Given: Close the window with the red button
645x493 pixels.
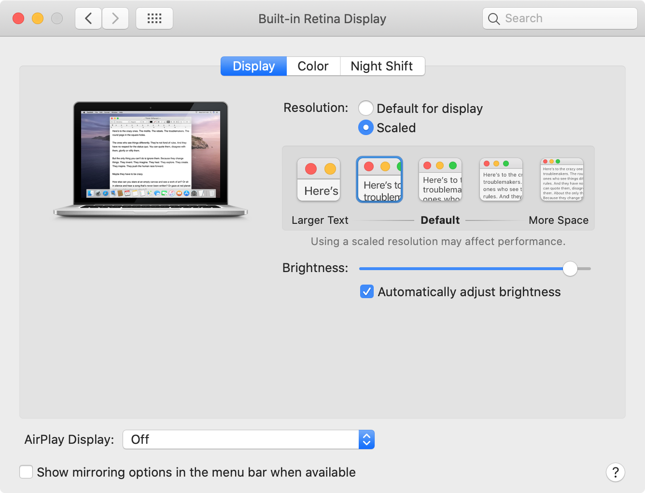Looking at the screenshot, I should pyautogui.click(x=18, y=18).
